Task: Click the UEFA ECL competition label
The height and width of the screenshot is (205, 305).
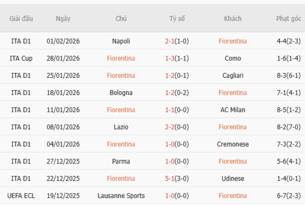Action: [x=21, y=196]
